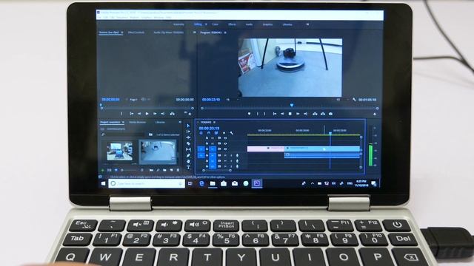474x266 pixels.
Task: Mute the first audio track
Action: (225, 156)
